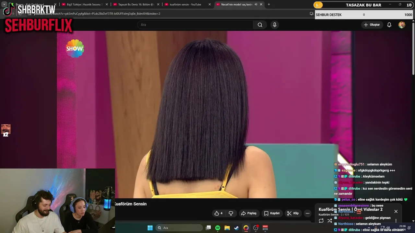Toggle playlist loop icon

321,221
